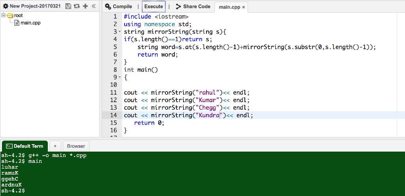Image resolution: width=405 pixels, height=196 pixels.
Task: Focus the last sh-4.2$ terminal prompt
Action: point(13,191)
